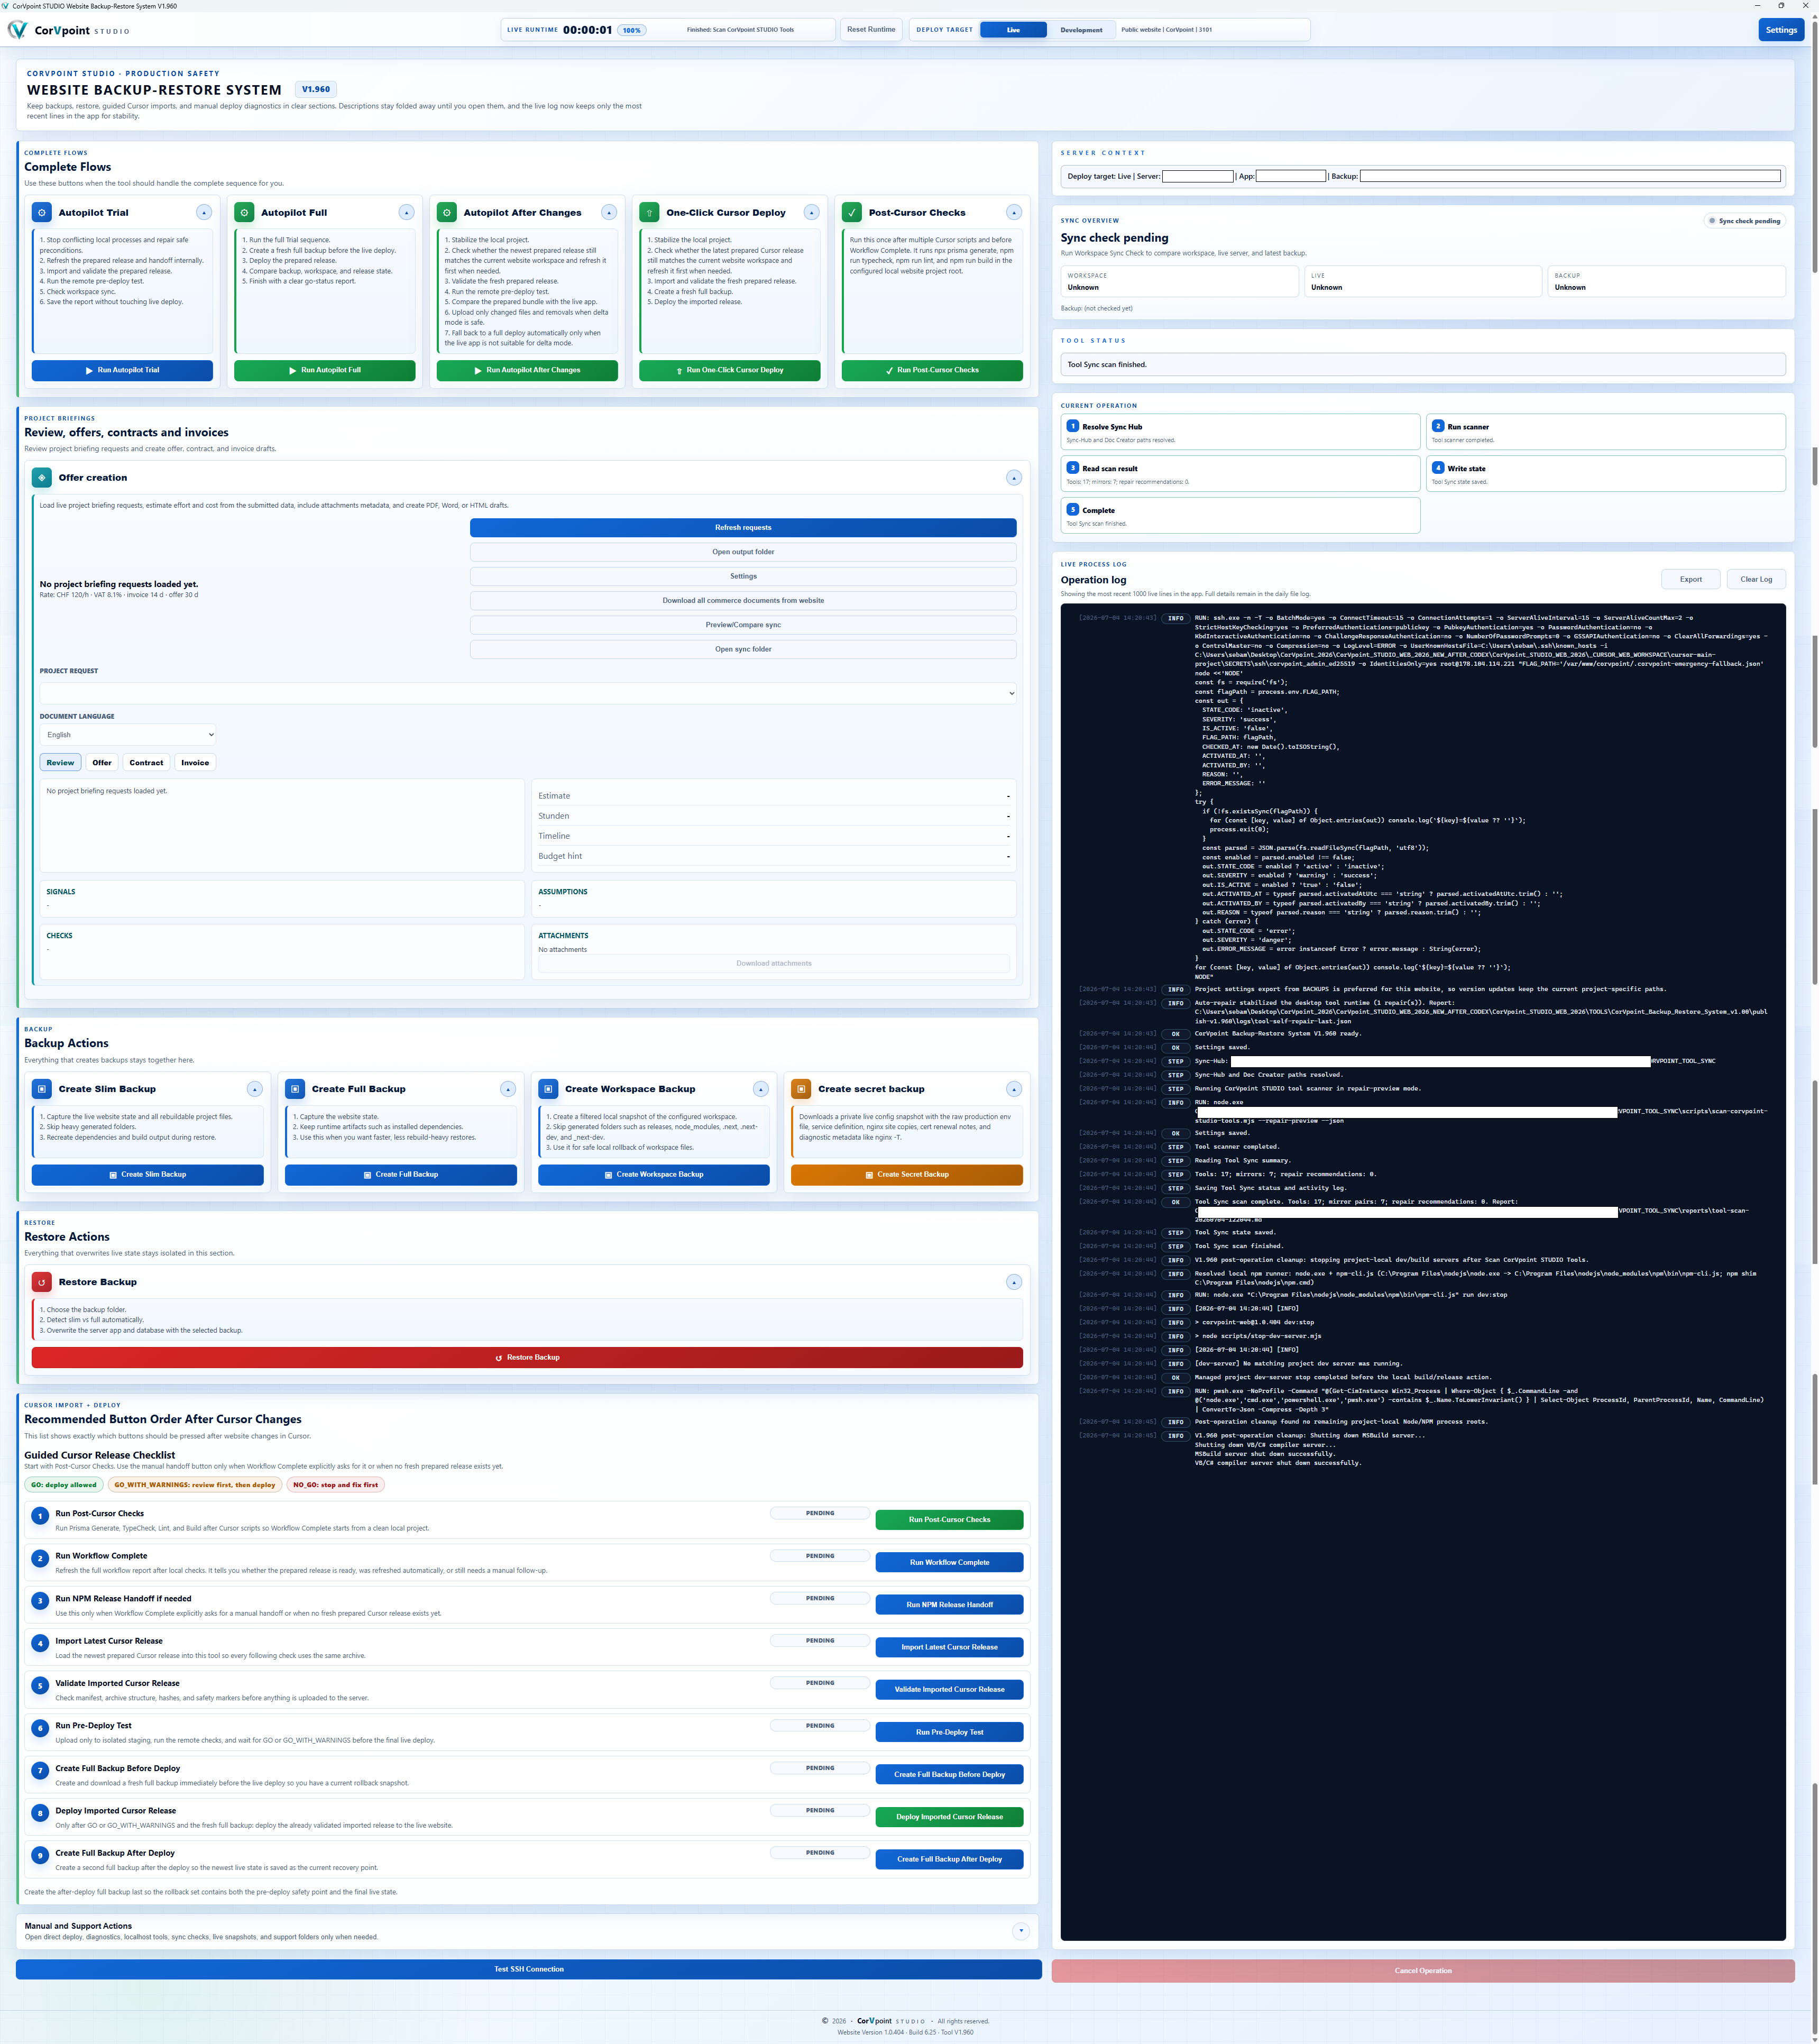Click the CorVpoint Studio logo
The width and height of the screenshot is (1819, 2044).
point(69,30)
